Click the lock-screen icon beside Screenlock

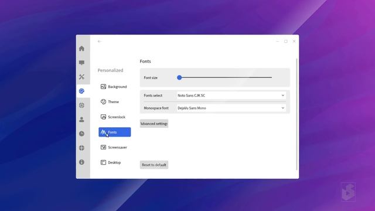pyautogui.click(x=103, y=117)
